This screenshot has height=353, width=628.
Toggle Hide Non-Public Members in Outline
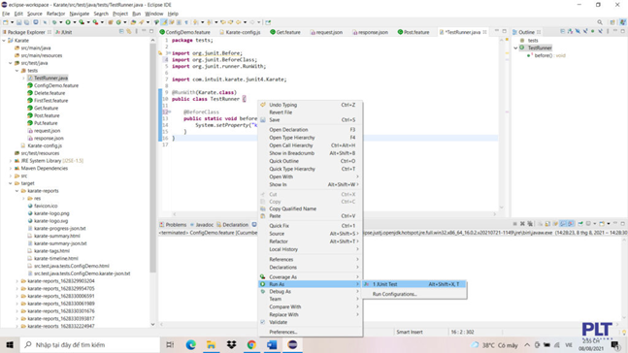(592, 32)
